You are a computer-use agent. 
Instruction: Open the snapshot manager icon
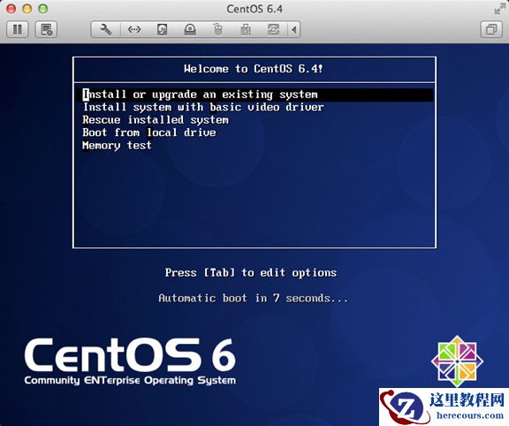tap(46, 29)
